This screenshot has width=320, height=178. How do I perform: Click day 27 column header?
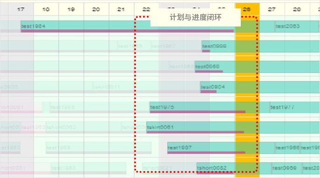click(272, 9)
